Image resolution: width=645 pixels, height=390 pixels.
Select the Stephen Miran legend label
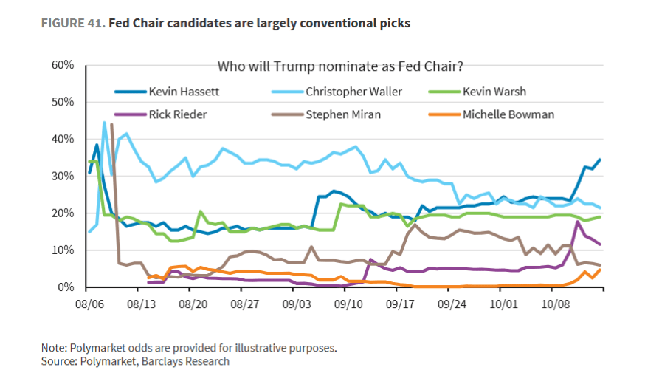tap(342, 114)
